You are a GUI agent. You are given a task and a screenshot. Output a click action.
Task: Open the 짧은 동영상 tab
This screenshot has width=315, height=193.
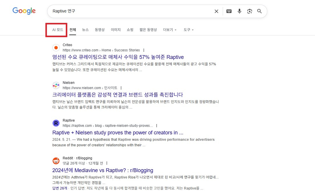(x=148, y=30)
